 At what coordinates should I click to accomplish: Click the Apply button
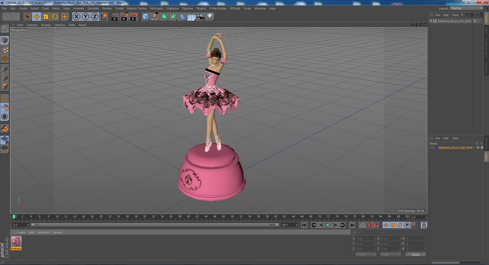tap(416, 254)
